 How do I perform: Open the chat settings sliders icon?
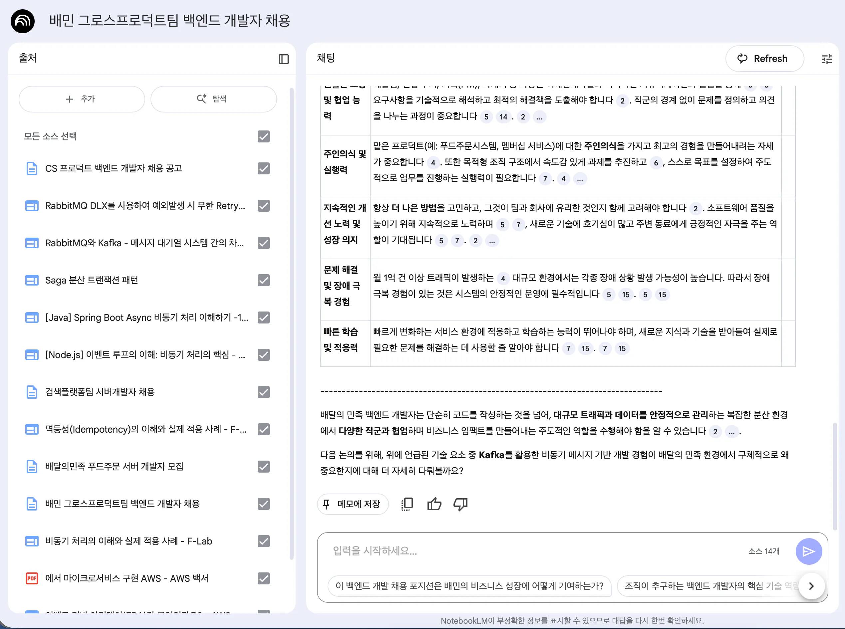pos(827,59)
